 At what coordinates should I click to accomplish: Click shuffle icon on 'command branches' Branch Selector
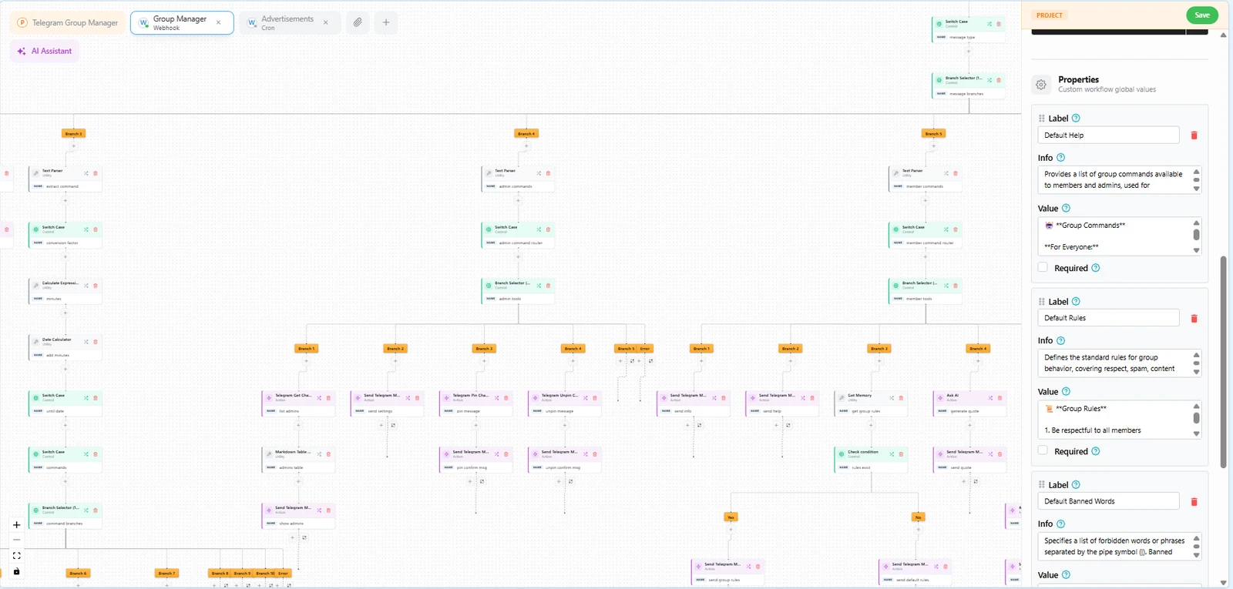click(x=86, y=510)
